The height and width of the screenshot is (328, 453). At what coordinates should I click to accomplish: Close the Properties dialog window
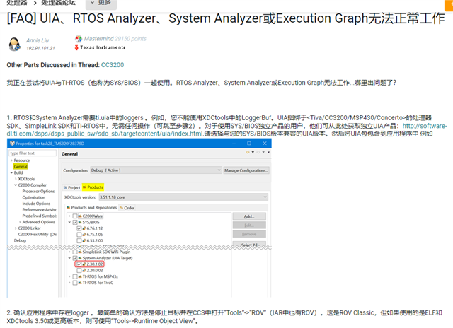tap(264, 143)
